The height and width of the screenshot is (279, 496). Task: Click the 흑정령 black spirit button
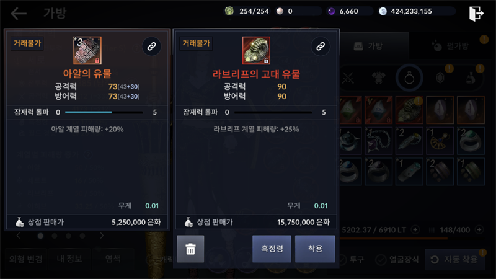[272, 249]
